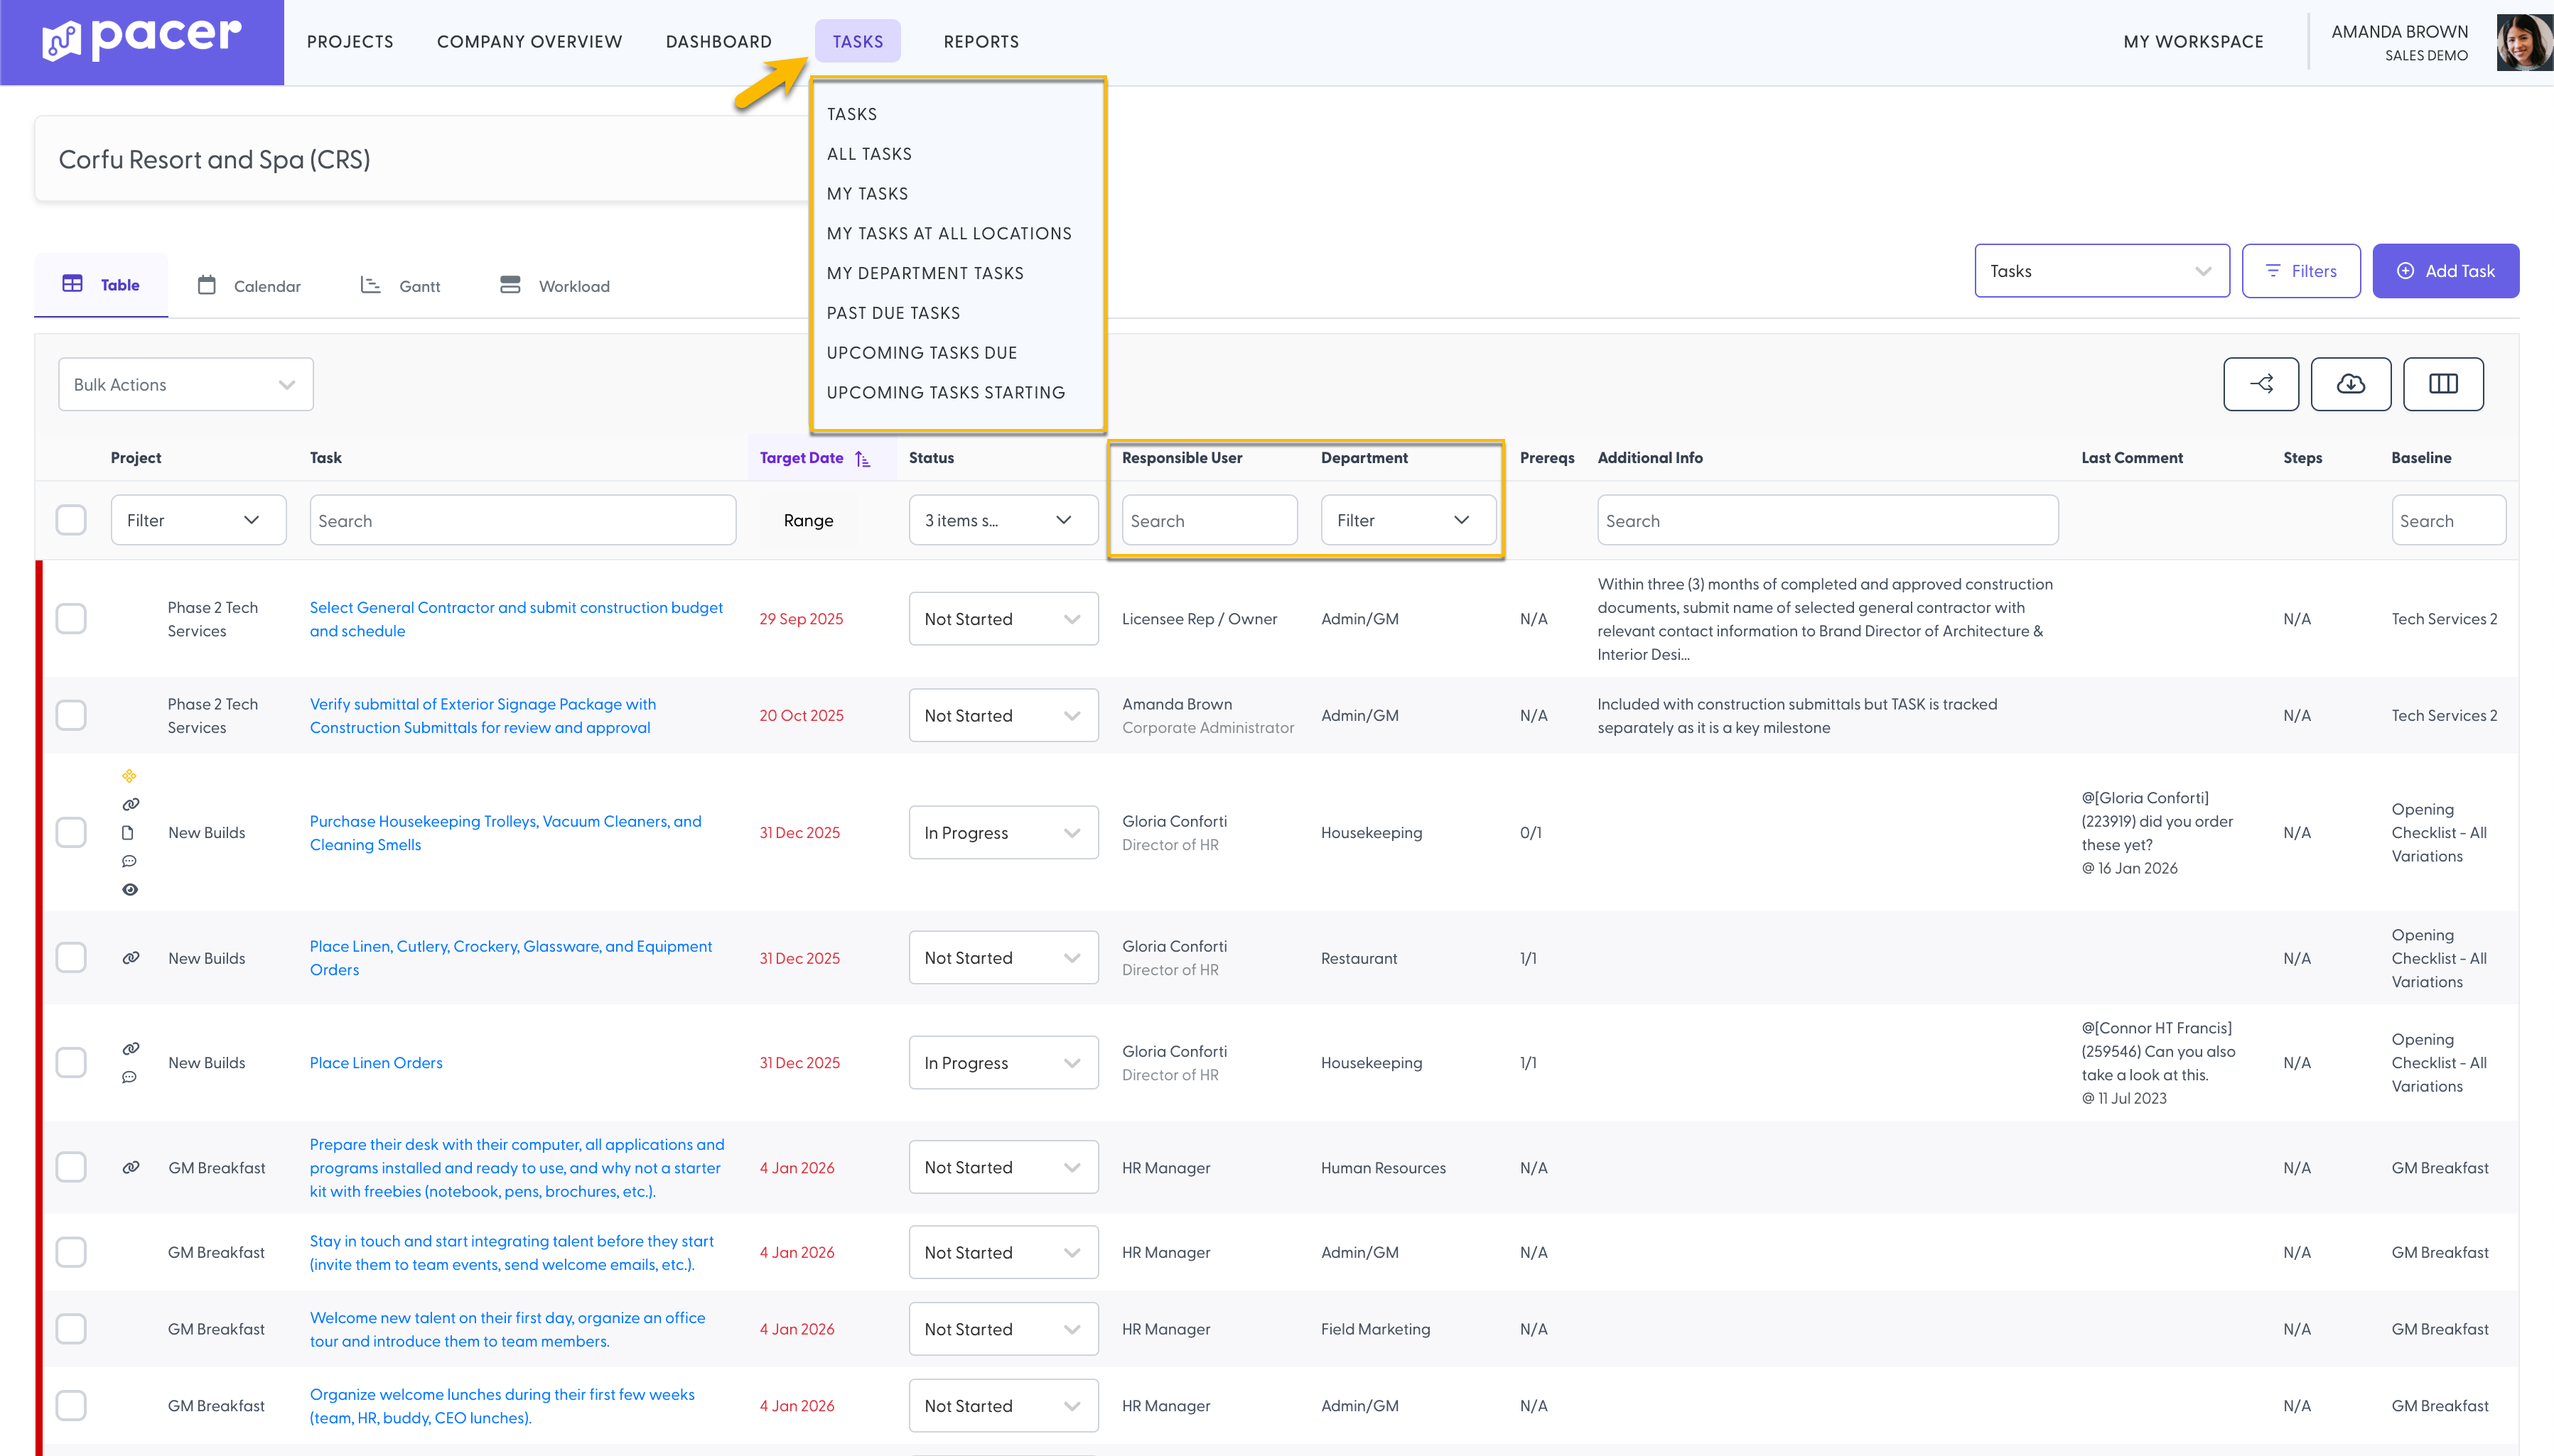2554x1456 pixels.
Task: Open the Project Filter dropdown
Action: tap(198, 520)
